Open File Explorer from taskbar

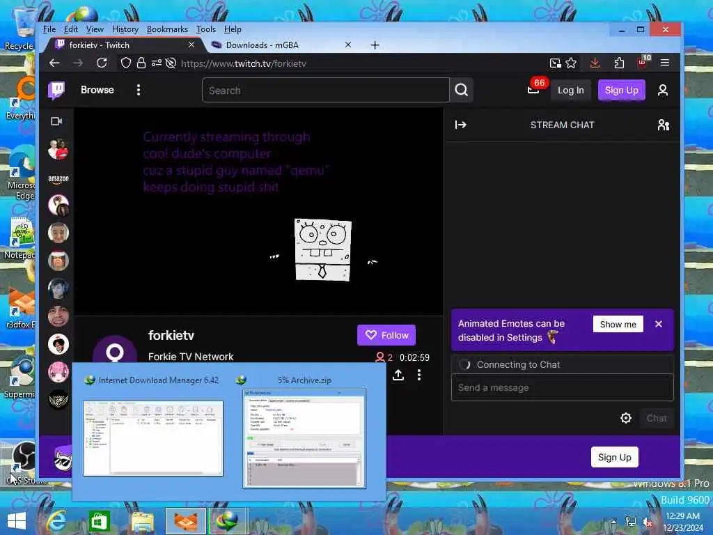(x=142, y=521)
